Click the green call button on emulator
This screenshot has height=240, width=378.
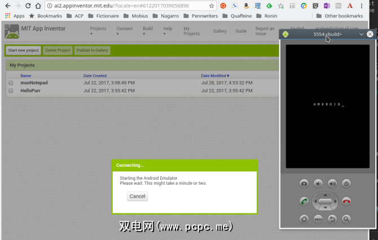coord(304,201)
